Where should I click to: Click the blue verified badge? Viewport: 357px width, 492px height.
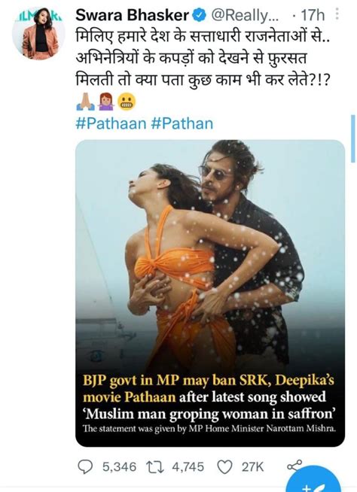point(199,15)
